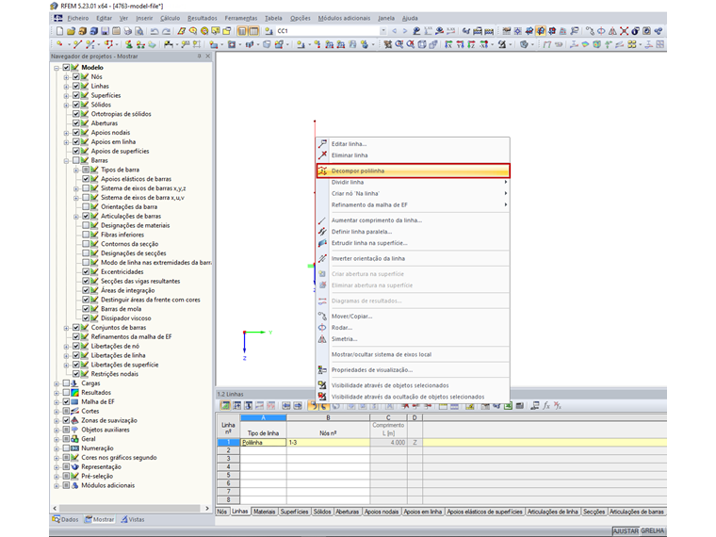The image size is (716, 537).
Task: Create a new model with the New icon
Action: pyautogui.click(x=59, y=31)
